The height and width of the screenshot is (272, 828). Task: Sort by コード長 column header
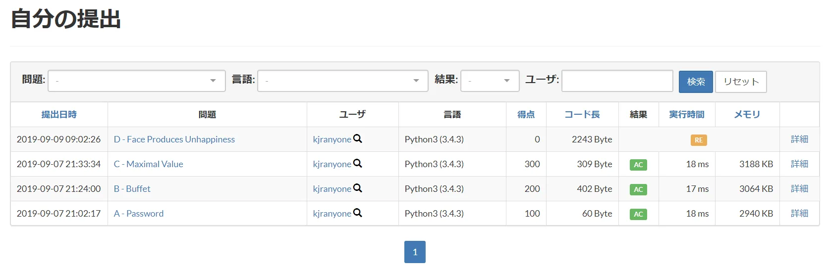click(x=582, y=114)
